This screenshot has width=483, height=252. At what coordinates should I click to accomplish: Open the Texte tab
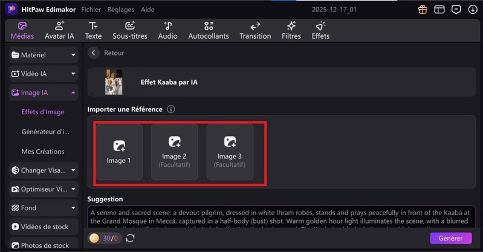click(93, 30)
